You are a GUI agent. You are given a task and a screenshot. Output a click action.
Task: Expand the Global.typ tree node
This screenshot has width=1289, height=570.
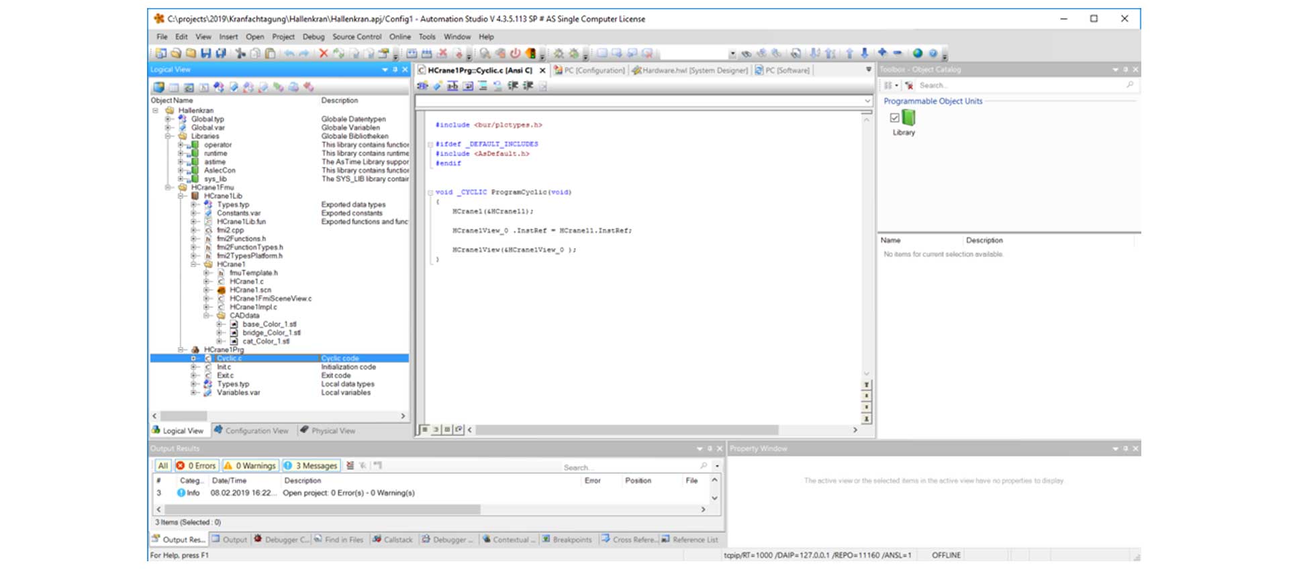click(x=169, y=119)
